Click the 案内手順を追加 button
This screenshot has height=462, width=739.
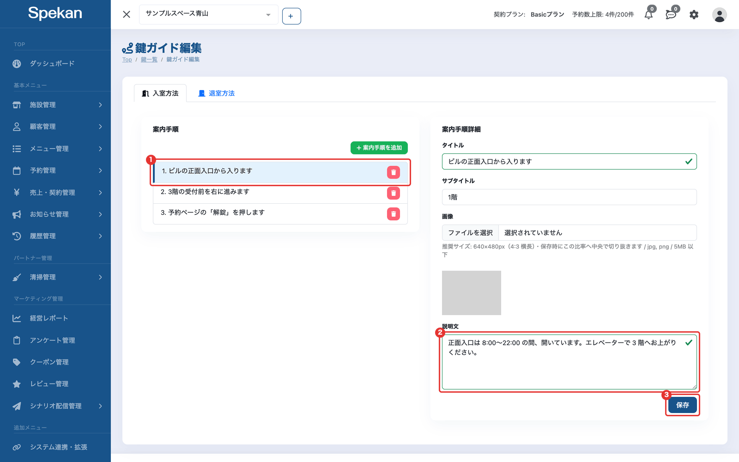pos(379,148)
